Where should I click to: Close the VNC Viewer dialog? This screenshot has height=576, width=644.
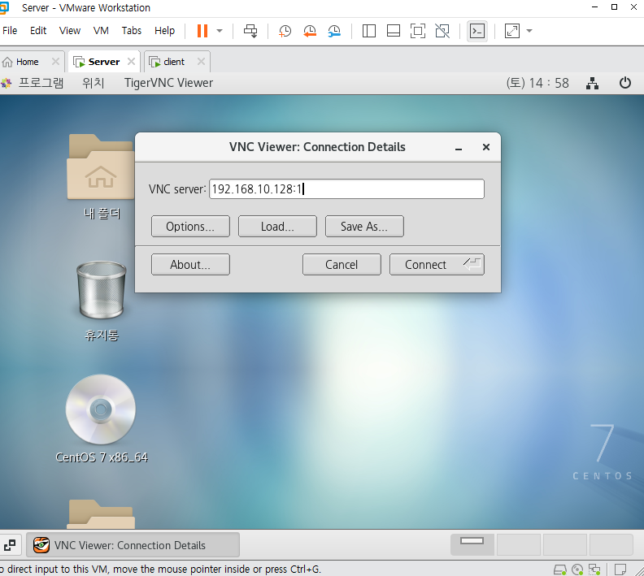pyautogui.click(x=486, y=147)
